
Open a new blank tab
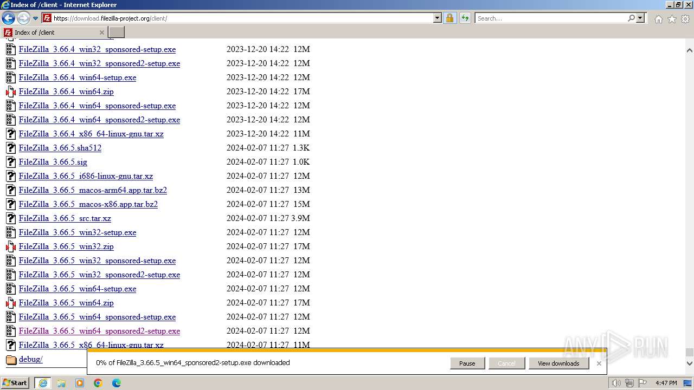coord(117,32)
